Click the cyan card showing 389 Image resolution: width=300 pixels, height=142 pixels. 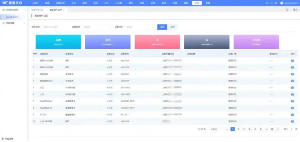pyautogui.click(x=58, y=42)
